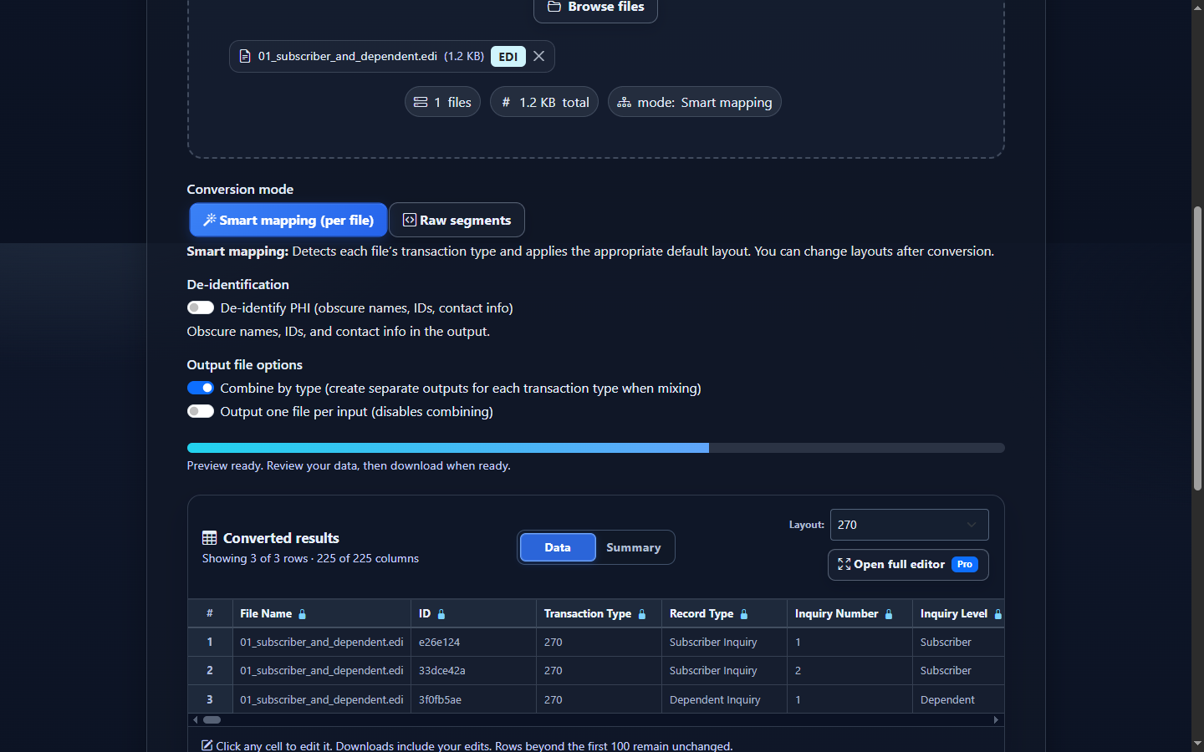This screenshot has width=1204, height=752.
Task: Click the Pro badge on the full editor button
Action: [x=965, y=565]
